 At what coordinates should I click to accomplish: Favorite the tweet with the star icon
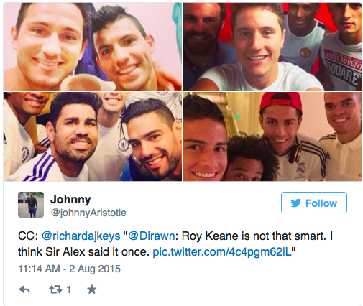point(92,289)
